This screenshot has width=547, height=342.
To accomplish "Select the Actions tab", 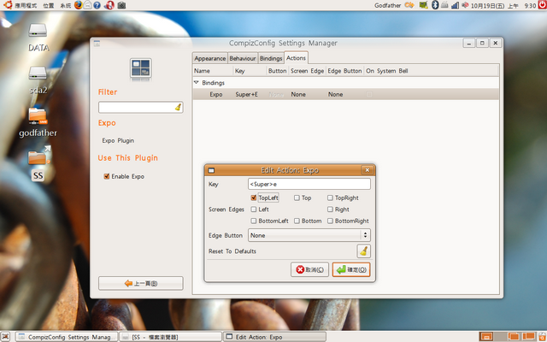I will click(x=296, y=58).
